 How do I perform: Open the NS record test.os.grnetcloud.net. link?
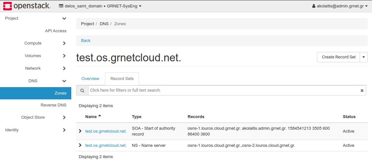106,146
